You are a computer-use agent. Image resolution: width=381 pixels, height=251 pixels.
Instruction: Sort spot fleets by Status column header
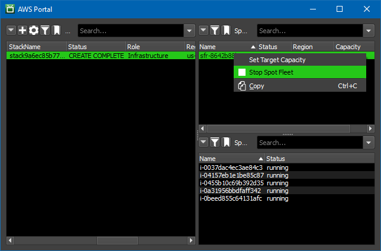click(x=275, y=46)
